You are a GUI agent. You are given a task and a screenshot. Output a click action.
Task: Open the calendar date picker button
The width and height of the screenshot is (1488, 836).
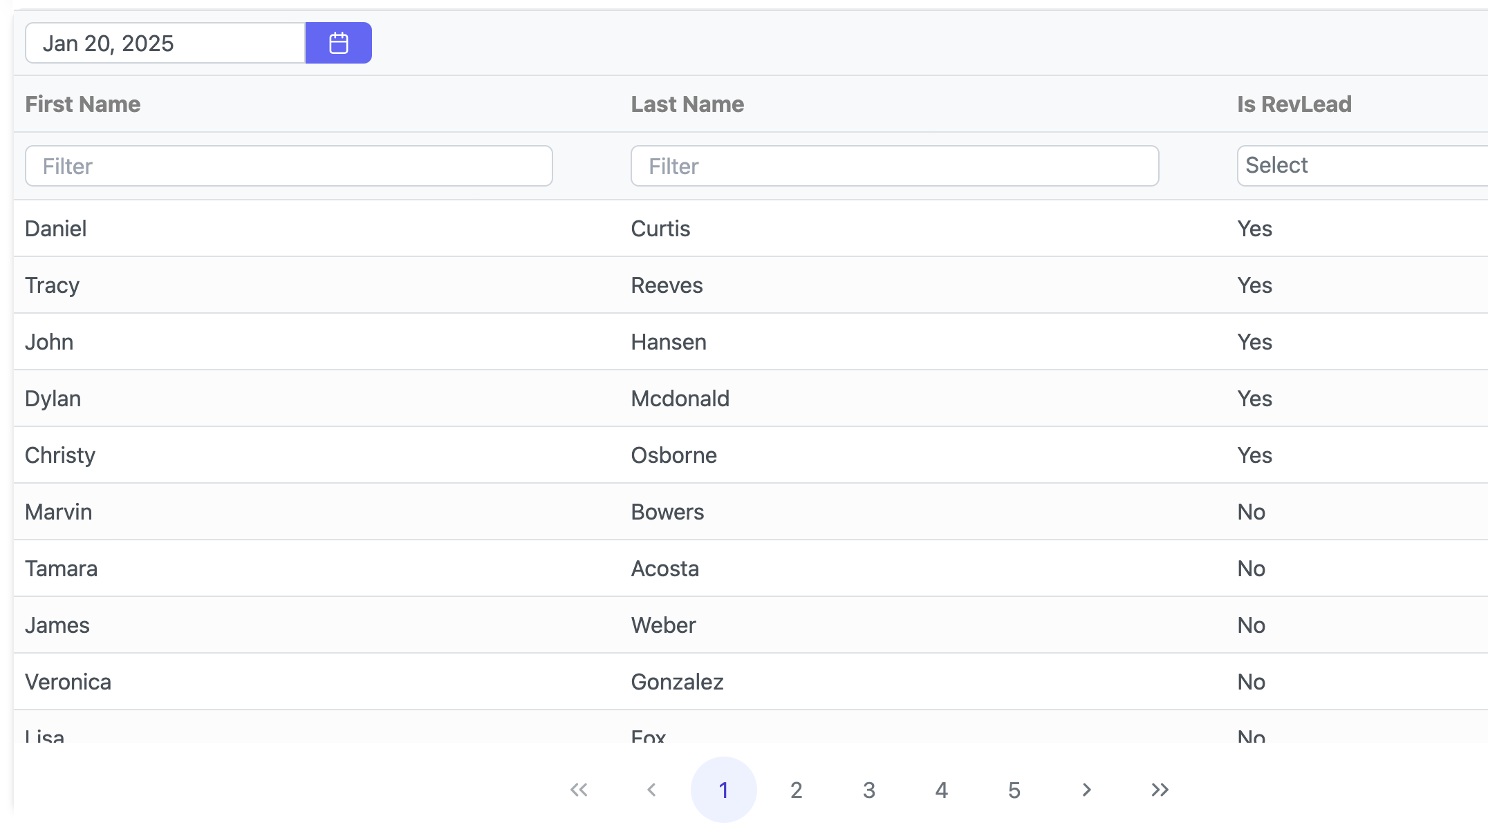click(338, 43)
